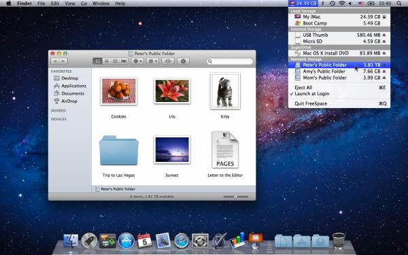The width and height of the screenshot is (408, 255).
Task: Adjust the icon size slider
Action: 235,197
